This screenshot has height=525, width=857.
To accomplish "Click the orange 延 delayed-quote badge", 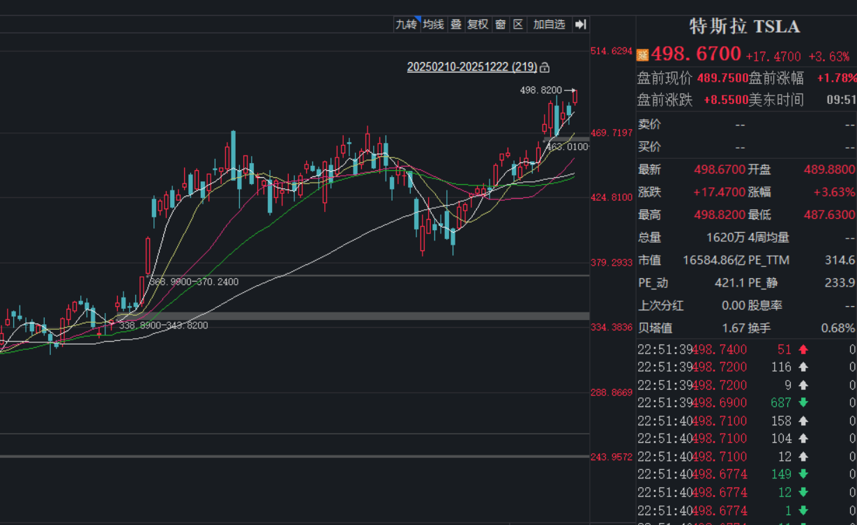I will [642, 54].
